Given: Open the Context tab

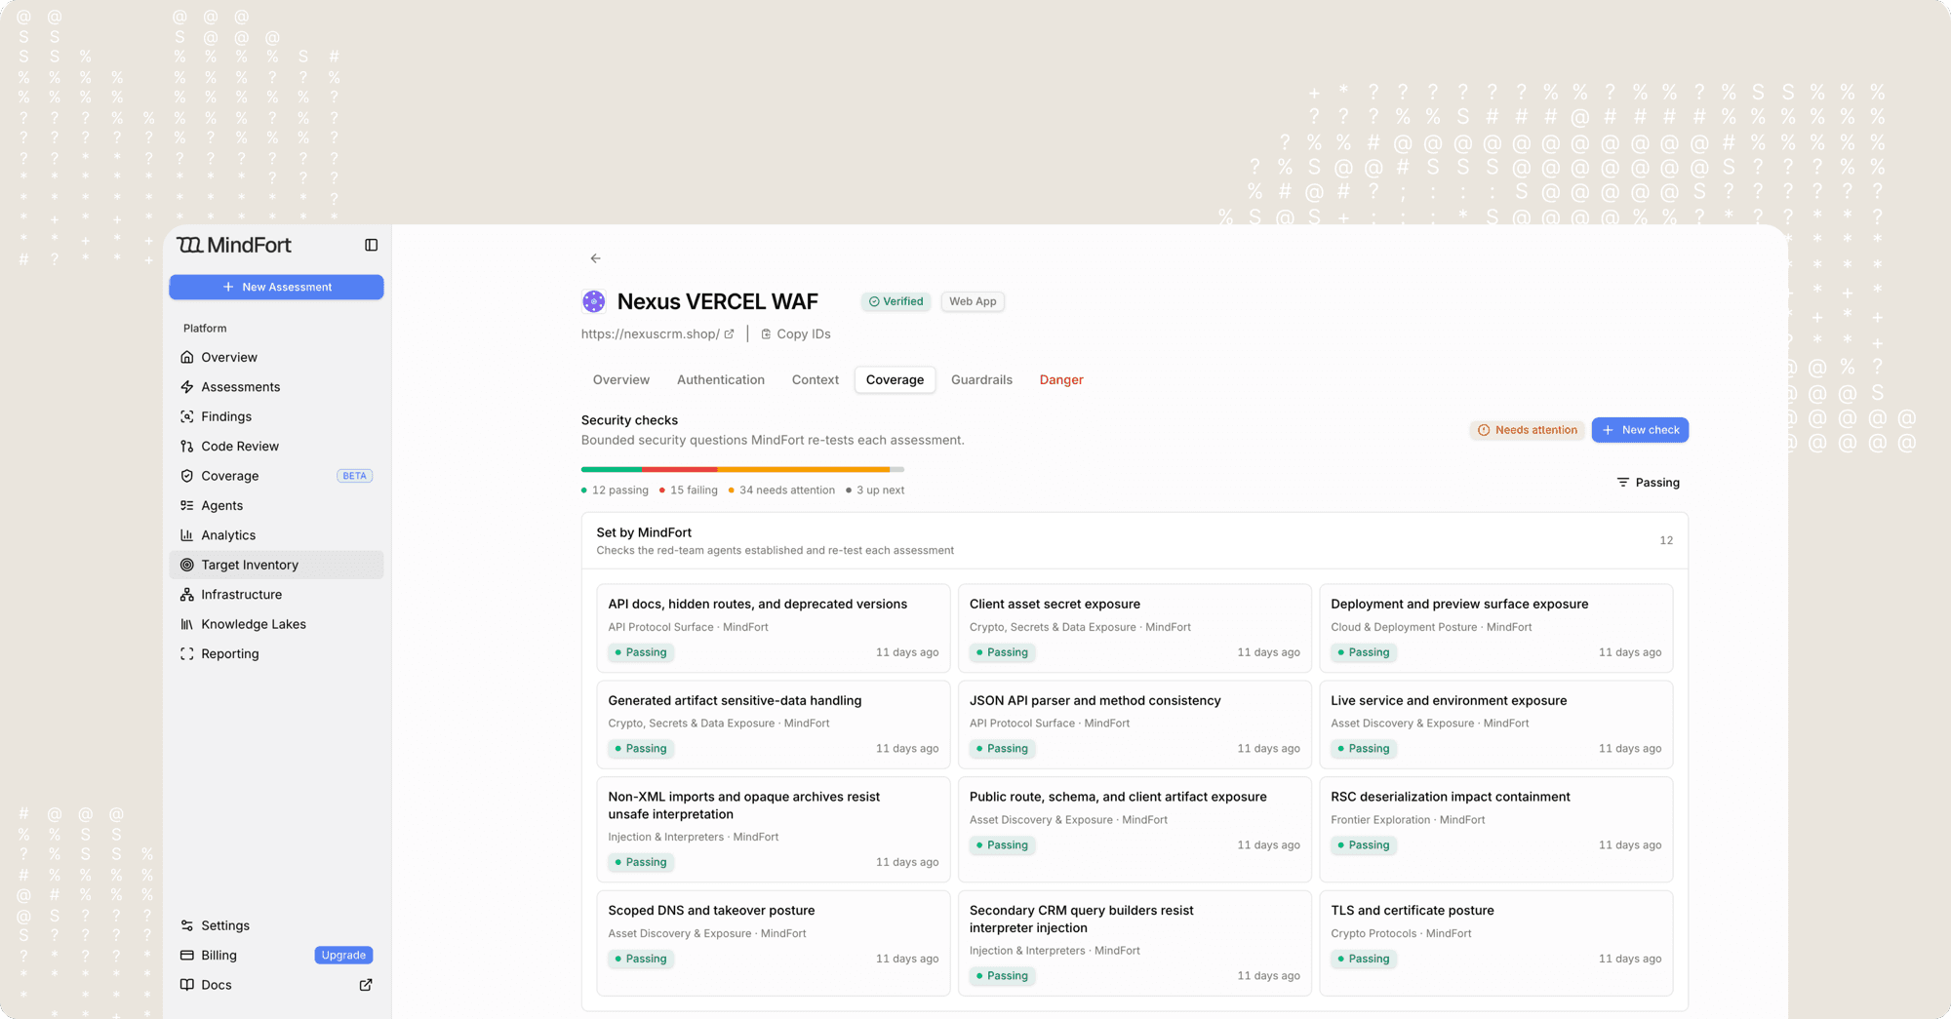Looking at the screenshot, I should point(816,379).
